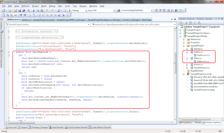Image resolution: width=224 pixels, height=133 pixels.
Task: Click the Start Debugging play icon
Action: [x=69, y=10]
